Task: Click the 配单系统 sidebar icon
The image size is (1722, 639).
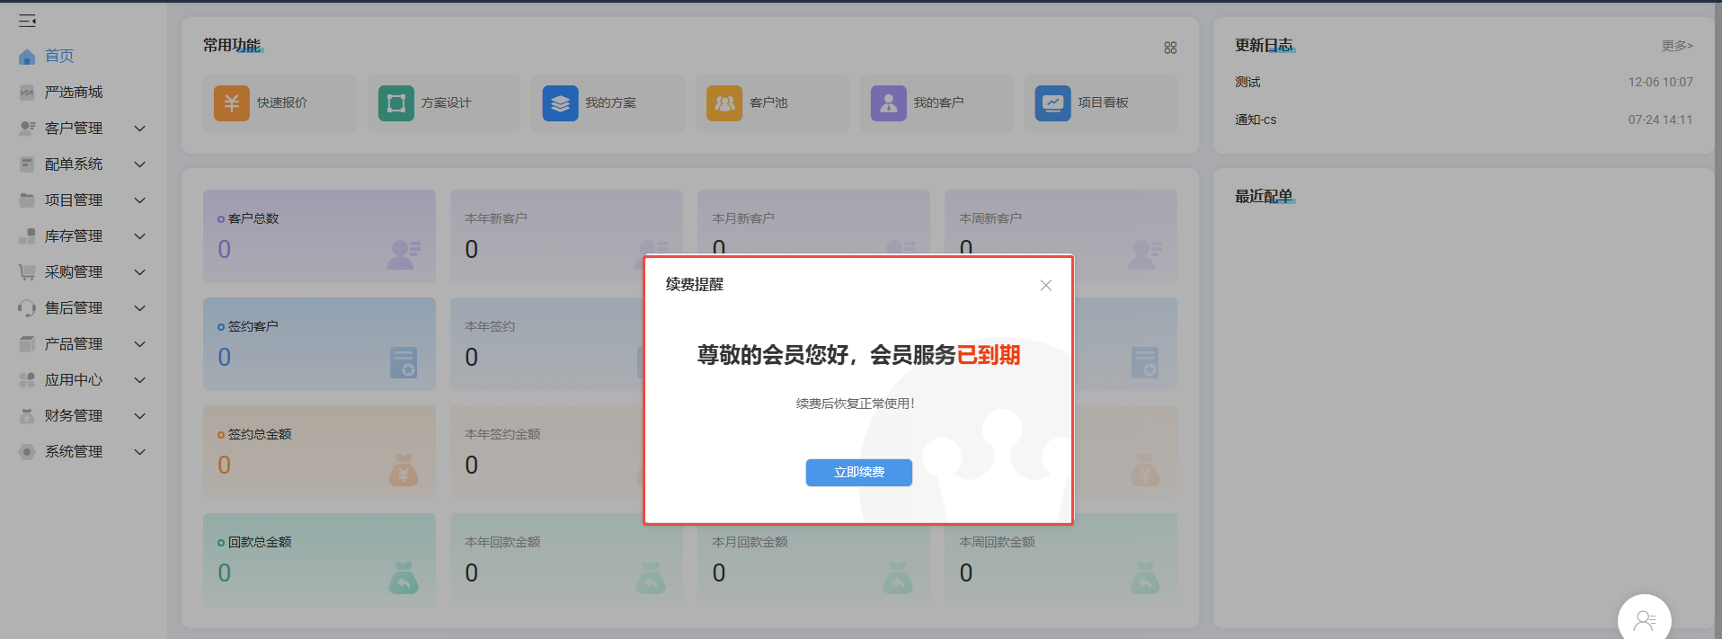Action: pos(27,164)
